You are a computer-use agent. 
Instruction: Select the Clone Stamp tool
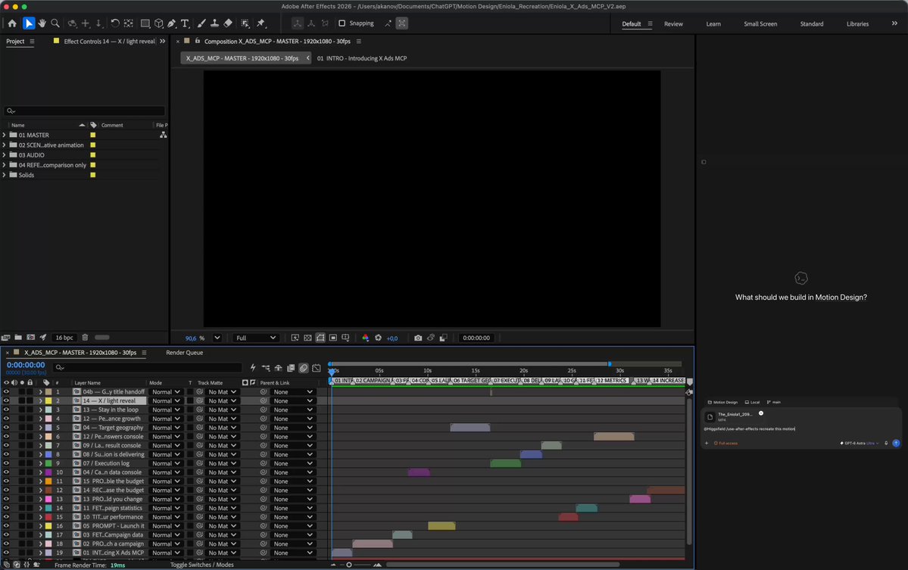click(214, 23)
